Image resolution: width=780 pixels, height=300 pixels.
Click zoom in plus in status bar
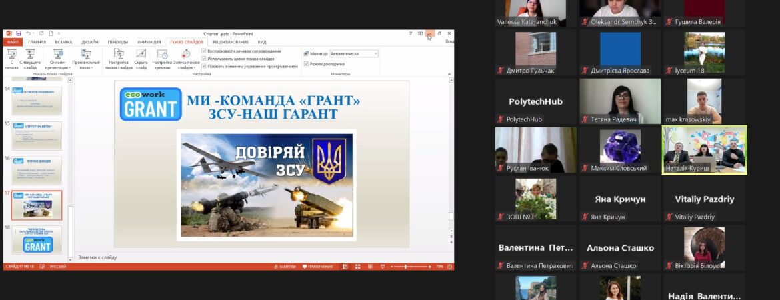(431, 267)
